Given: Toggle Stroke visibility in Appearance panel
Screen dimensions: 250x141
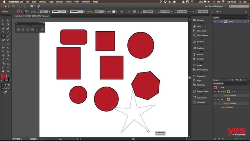Looking at the screenshot, I should (215, 92).
